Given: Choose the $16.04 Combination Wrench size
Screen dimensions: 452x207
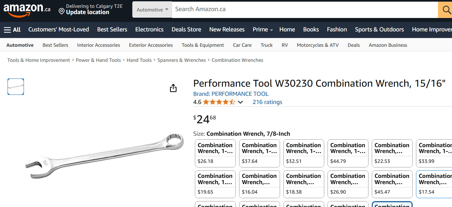Looking at the screenshot, I should click(x=259, y=184).
